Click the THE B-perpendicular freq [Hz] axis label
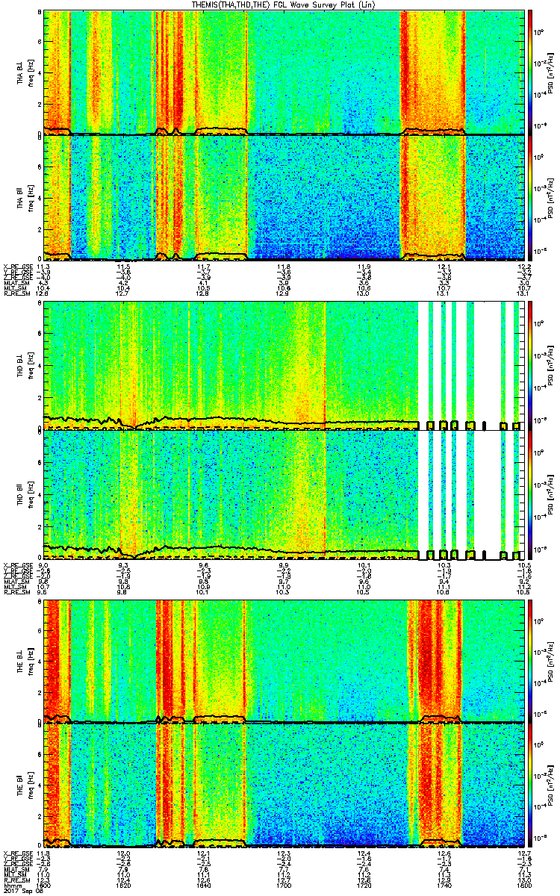Image resolution: width=560 pixels, height=896 pixels. point(30,662)
